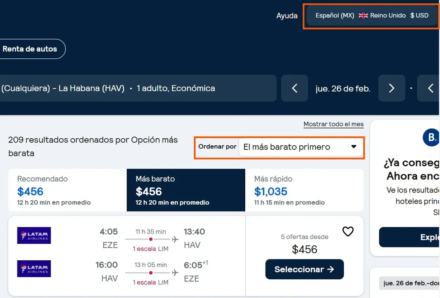
Task: Switch to the Recomendado tab
Action: 68,190
